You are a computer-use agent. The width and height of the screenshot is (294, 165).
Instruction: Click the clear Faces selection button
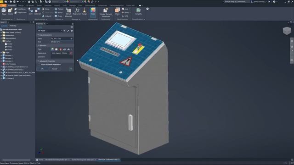71,38
